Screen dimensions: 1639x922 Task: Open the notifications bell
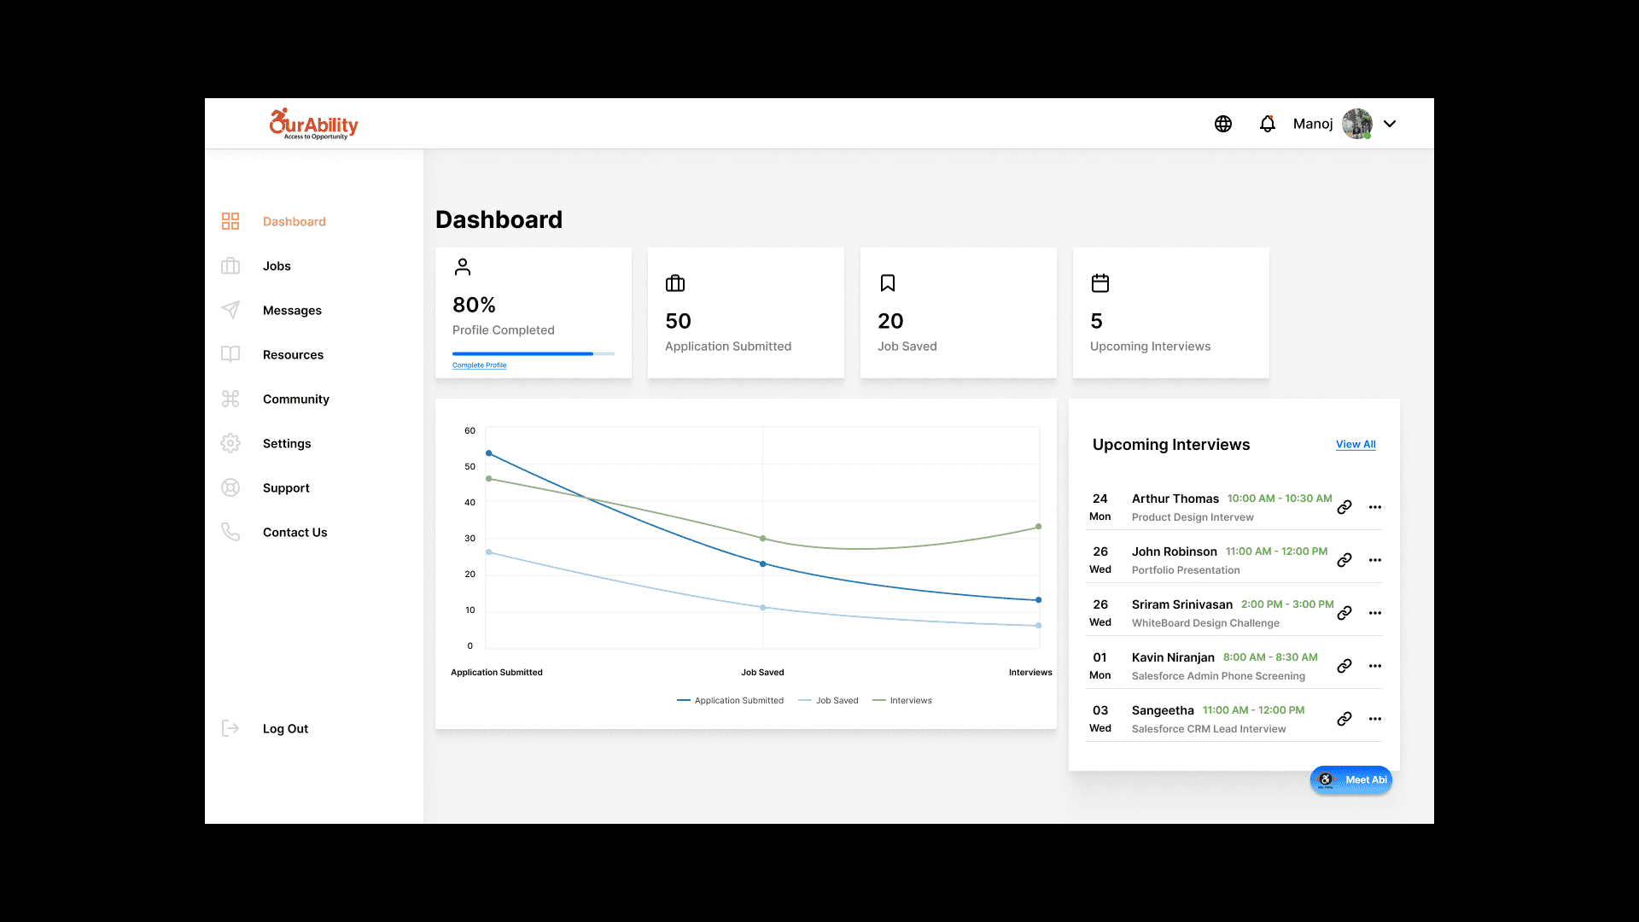coord(1267,124)
